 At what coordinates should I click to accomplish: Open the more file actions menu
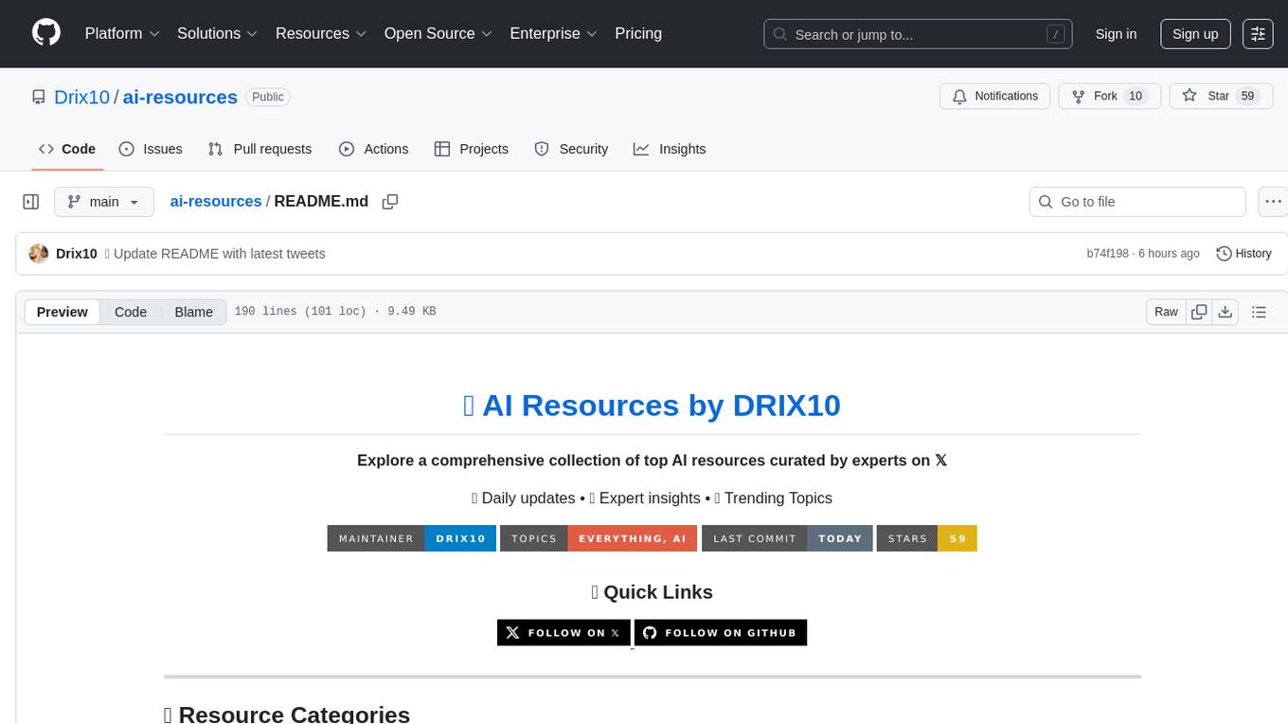click(1273, 202)
